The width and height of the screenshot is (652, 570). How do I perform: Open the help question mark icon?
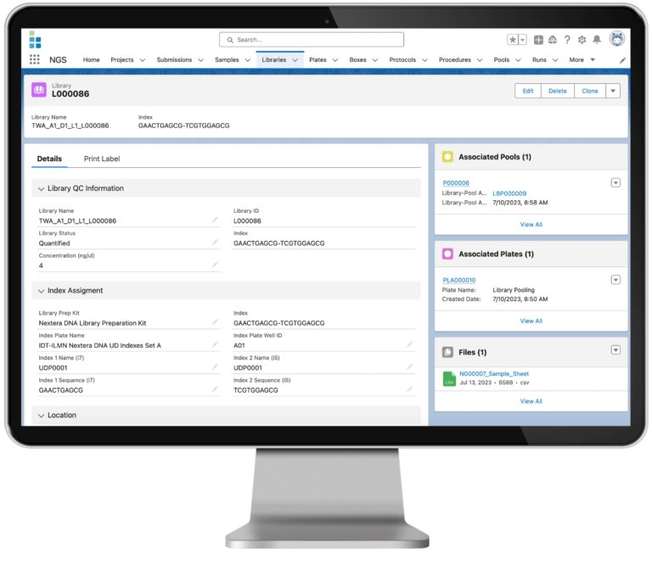(567, 40)
